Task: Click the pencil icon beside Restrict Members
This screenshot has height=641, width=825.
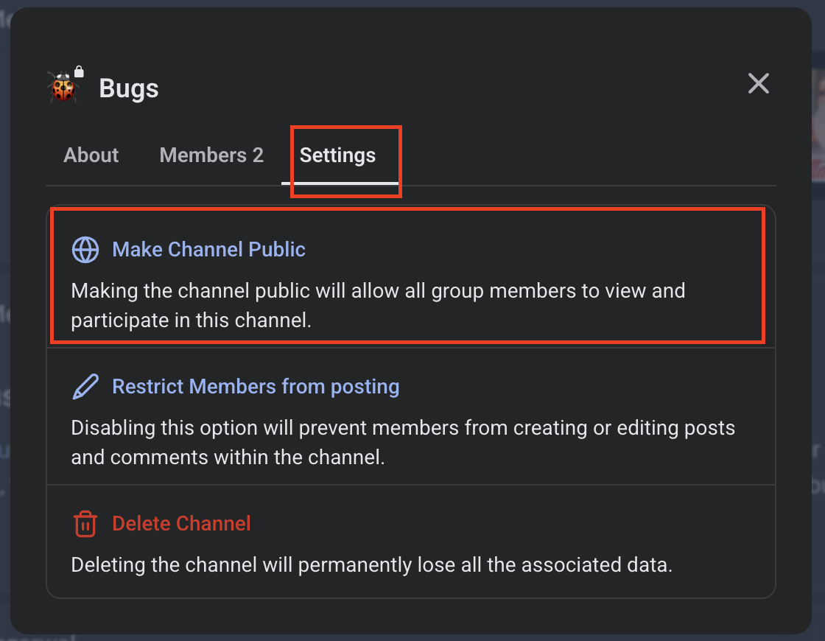Action: point(85,387)
